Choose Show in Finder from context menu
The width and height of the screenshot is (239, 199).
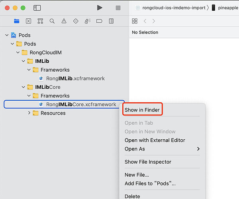click(x=142, y=110)
